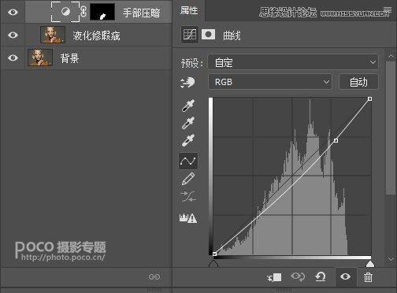Select edit points curve tool
The width and height of the screenshot is (397, 293).
tap(188, 161)
